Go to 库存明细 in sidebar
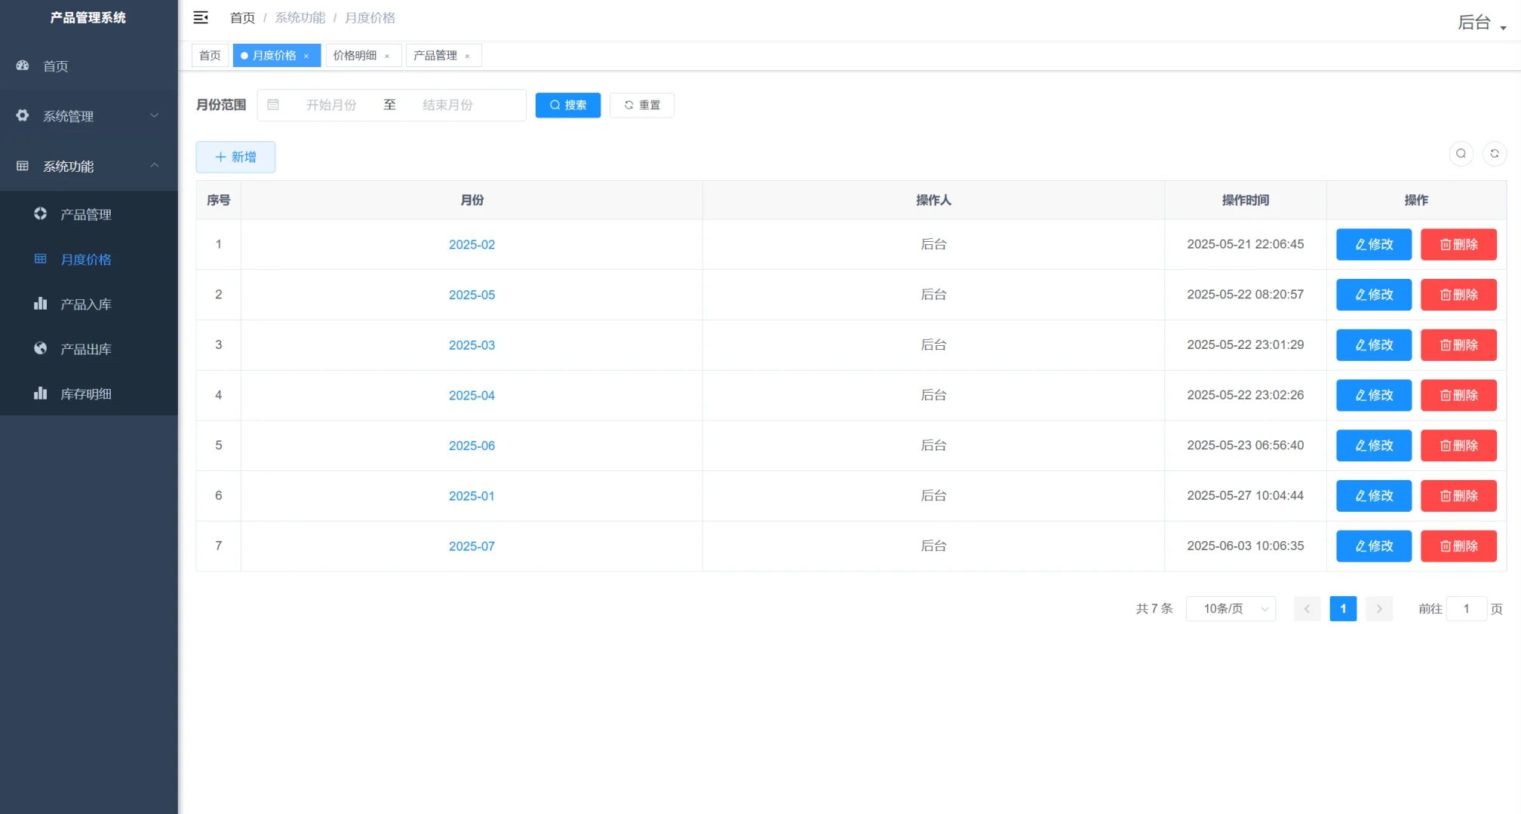This screenshot has width=1521, height=814. [x=86, y=394]
